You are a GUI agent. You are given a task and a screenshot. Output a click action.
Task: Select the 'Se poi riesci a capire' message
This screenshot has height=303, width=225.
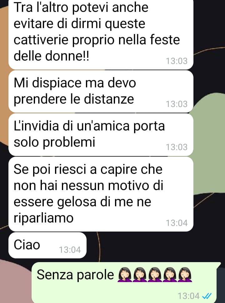click(101, 194)
